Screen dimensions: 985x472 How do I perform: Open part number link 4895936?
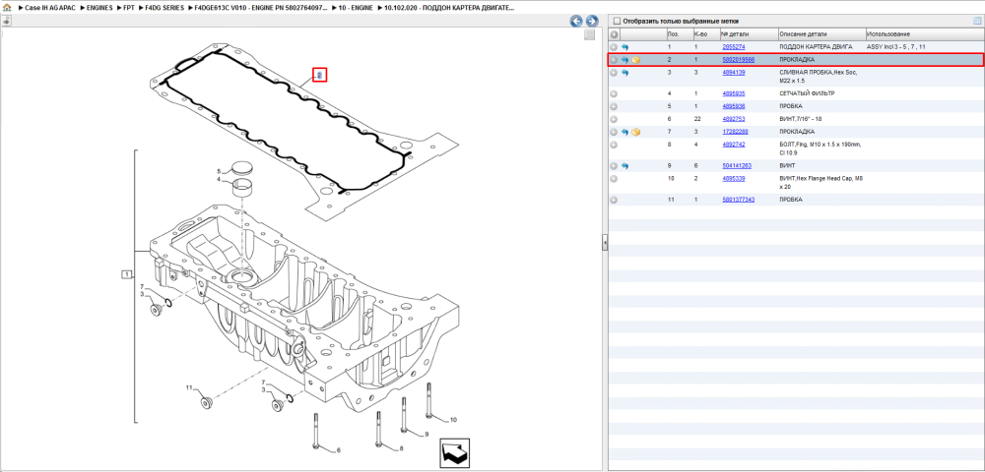tap(734, 106)
